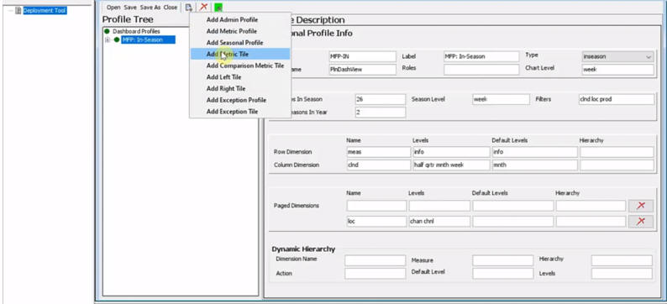This screenshot has width=667, height=304.
Task: Click Seasons In Year field with 2
Action: (x=381, y=113)
